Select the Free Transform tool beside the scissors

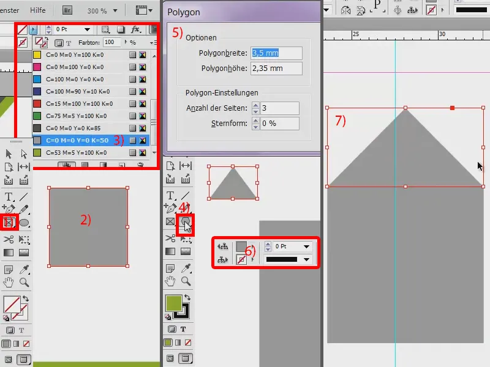point(24,239)
